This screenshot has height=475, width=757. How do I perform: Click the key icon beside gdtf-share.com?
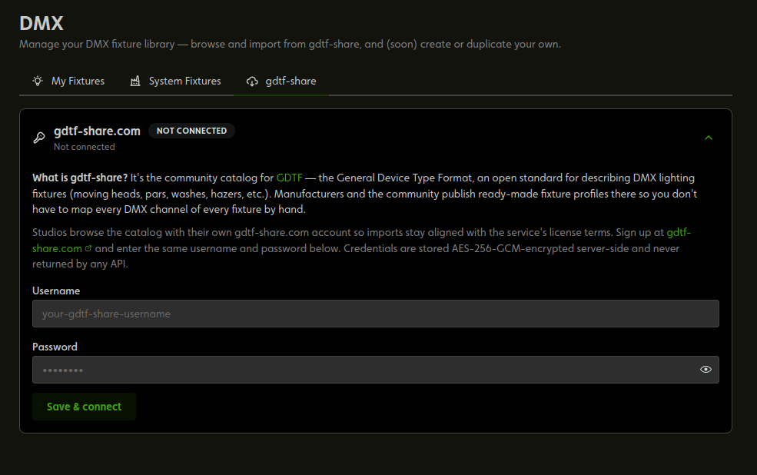(39, 138)
